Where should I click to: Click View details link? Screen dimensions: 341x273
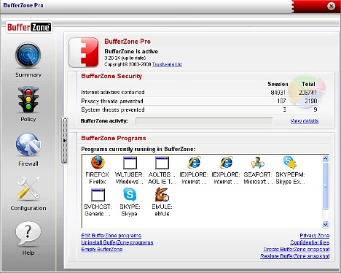pos(305,121)
